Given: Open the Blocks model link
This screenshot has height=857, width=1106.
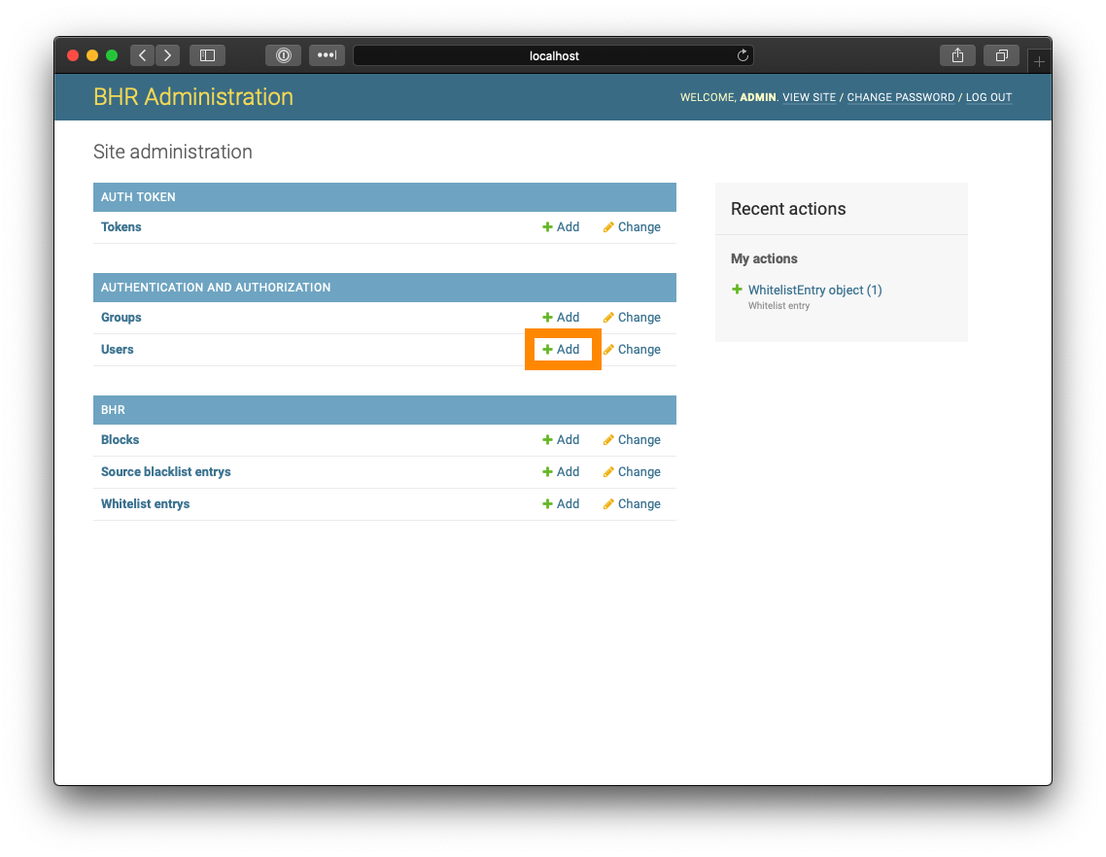Looking at the screenshot, I should pyautogui.click(x=120, y=439).
